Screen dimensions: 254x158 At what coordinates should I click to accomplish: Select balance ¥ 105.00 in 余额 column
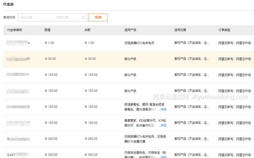tap(91, 75)
